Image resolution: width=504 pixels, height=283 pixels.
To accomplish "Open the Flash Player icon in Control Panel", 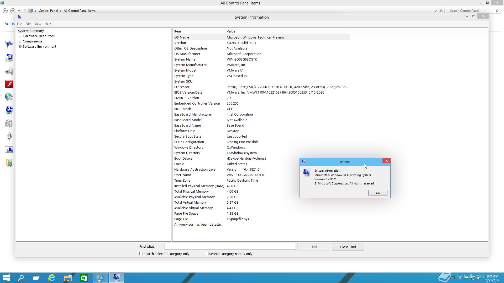I will [x=9, y=84].
